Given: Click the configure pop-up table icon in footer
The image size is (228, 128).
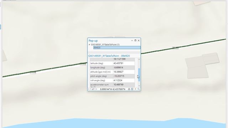Looking at the screenshot, I should tap(132, 89).
